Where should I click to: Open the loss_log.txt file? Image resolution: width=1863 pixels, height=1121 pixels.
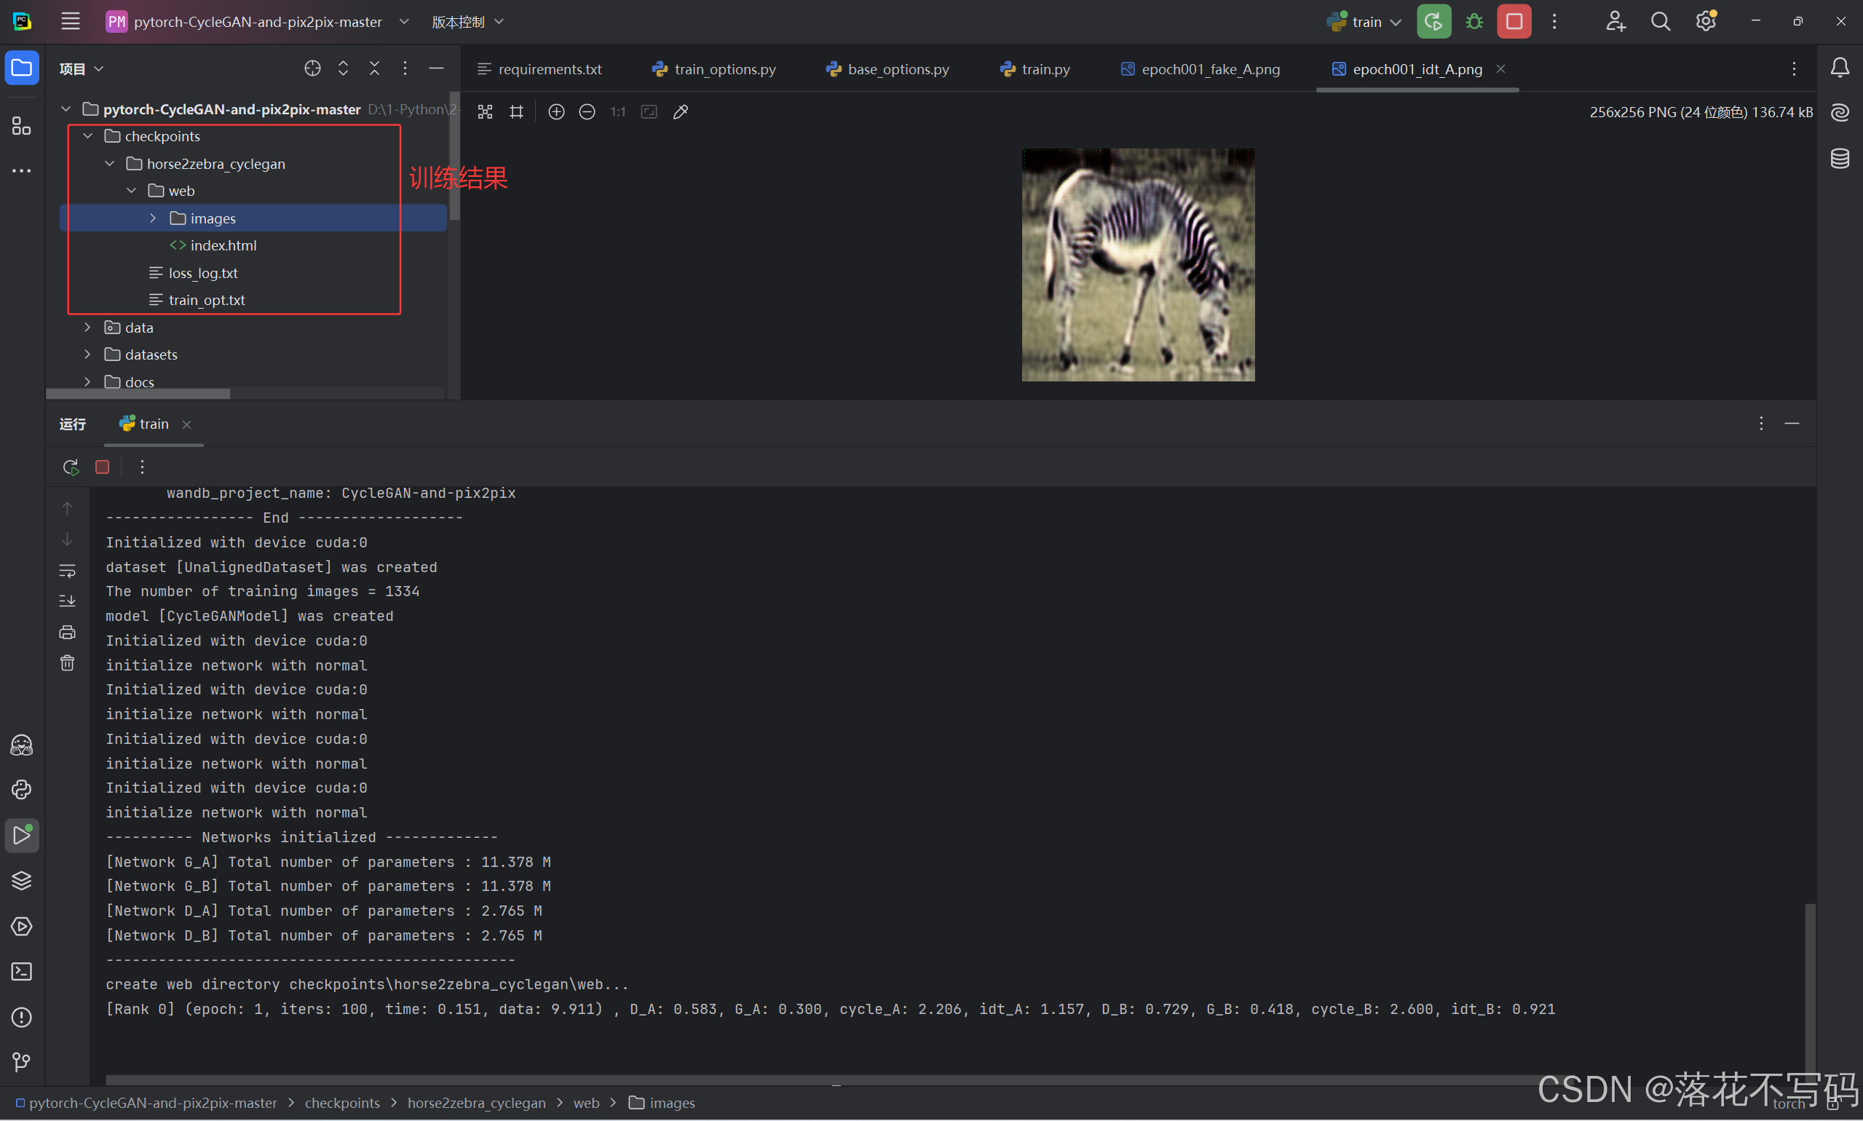(202, 273)
